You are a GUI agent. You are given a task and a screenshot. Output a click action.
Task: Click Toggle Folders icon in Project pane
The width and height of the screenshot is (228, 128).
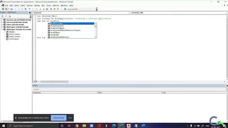pyautogui.click(x=10, y=16)
